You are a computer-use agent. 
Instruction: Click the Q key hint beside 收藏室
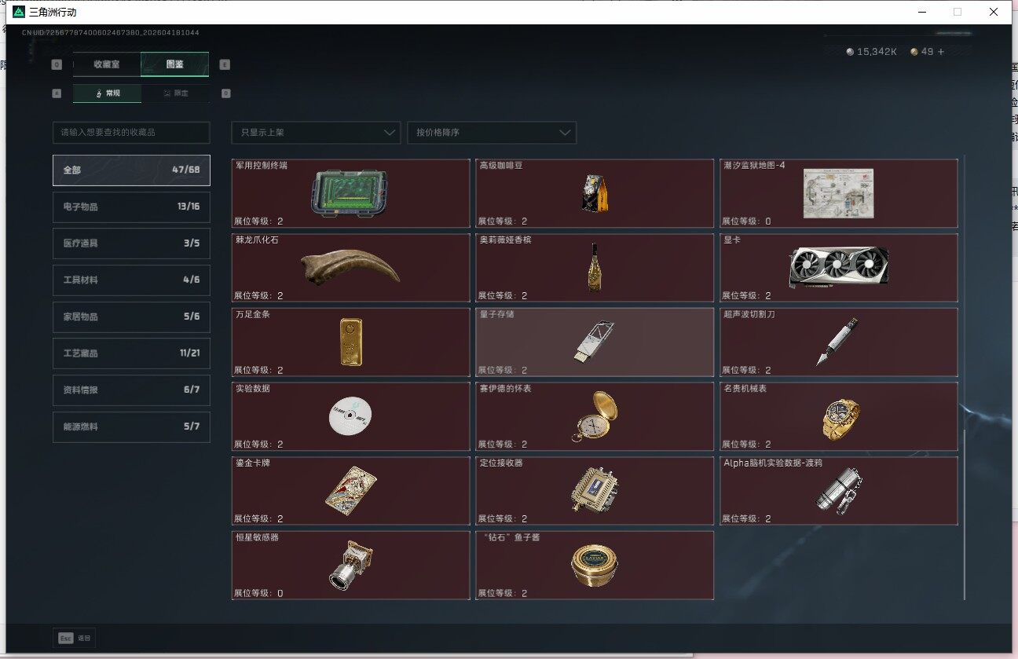point(57,64)
